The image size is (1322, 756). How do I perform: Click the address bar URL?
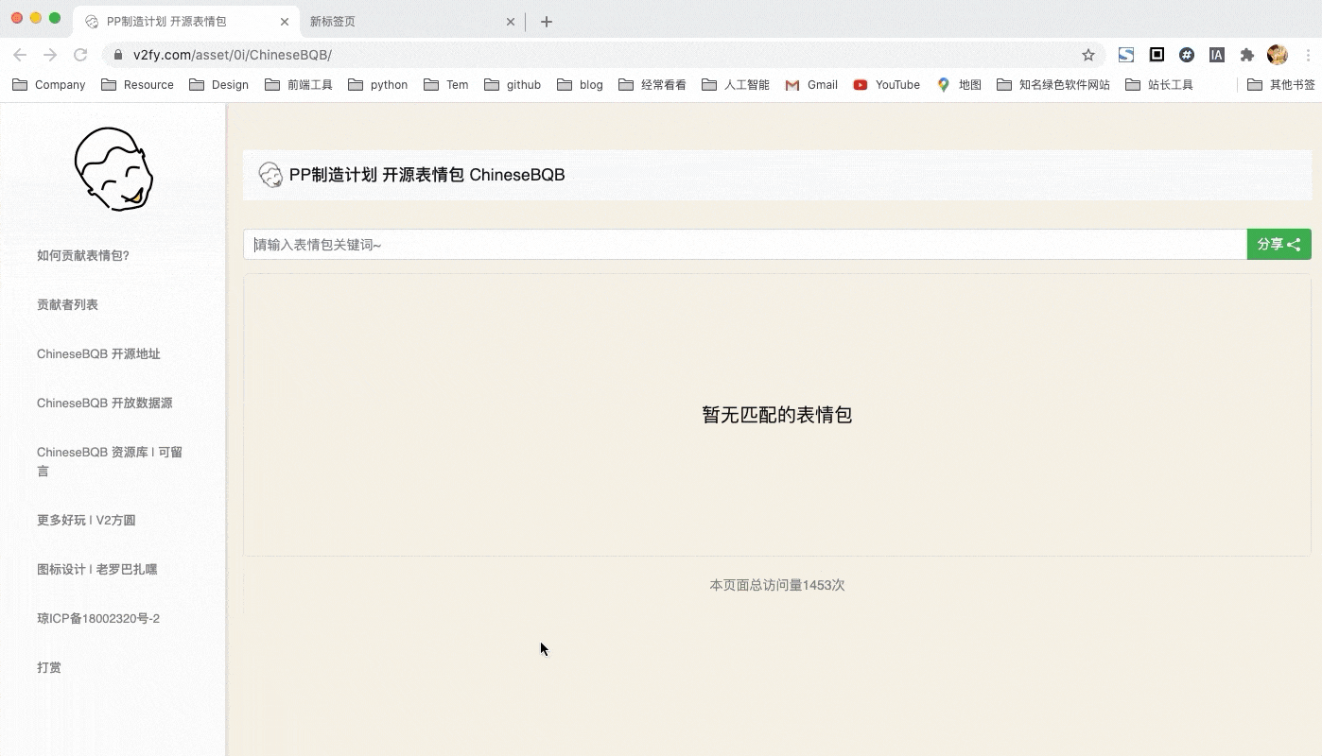(233, 55)
